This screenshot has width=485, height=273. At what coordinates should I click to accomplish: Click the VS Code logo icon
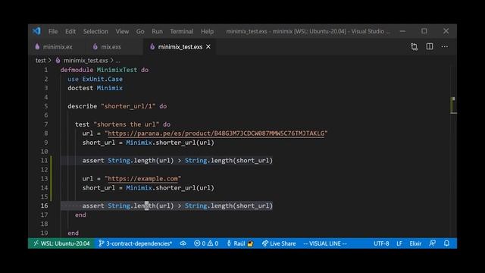point(36,31)
